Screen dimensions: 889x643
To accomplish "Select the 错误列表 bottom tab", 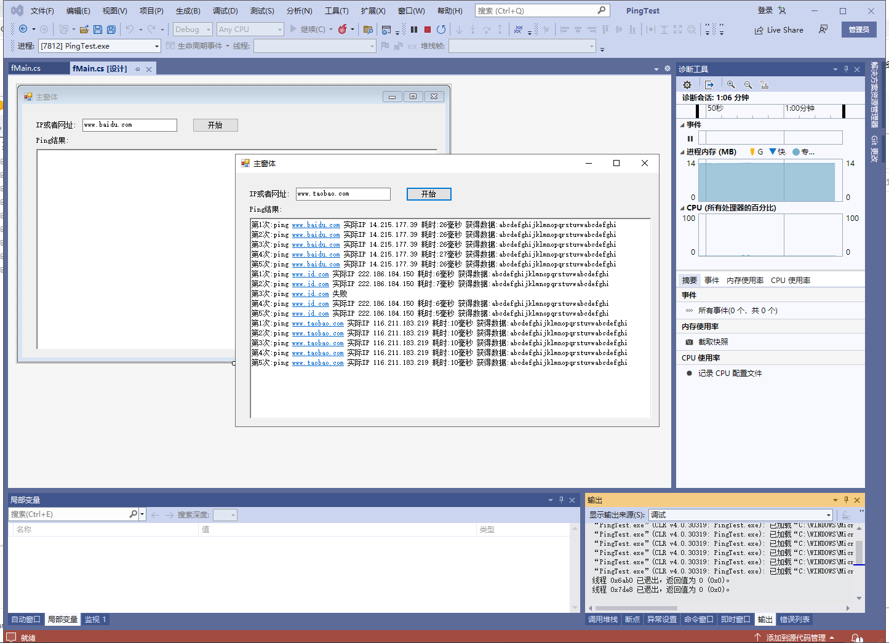I will click(795, 620).
